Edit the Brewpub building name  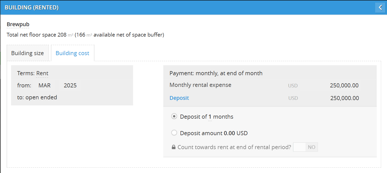(x=18, y=25)
